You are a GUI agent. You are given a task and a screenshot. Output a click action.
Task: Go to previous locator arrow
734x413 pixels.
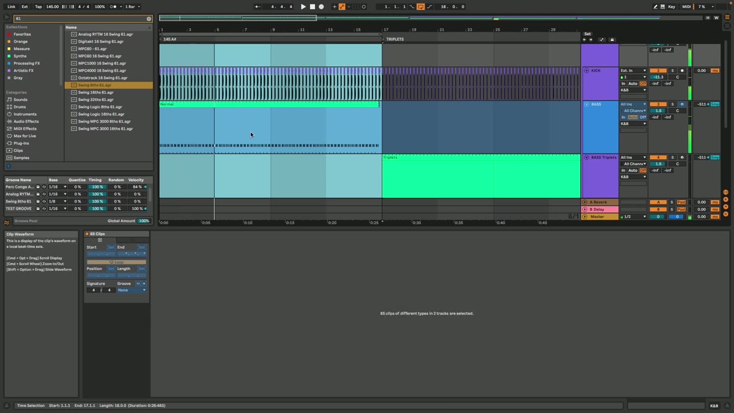coord(584,40)
